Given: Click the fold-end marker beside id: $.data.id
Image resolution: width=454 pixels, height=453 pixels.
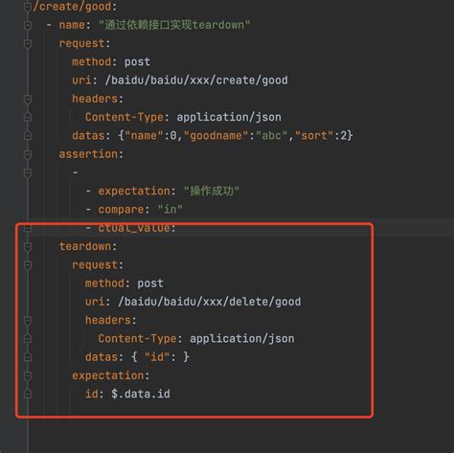Looking at the screenshot, I should click(28, 395).
